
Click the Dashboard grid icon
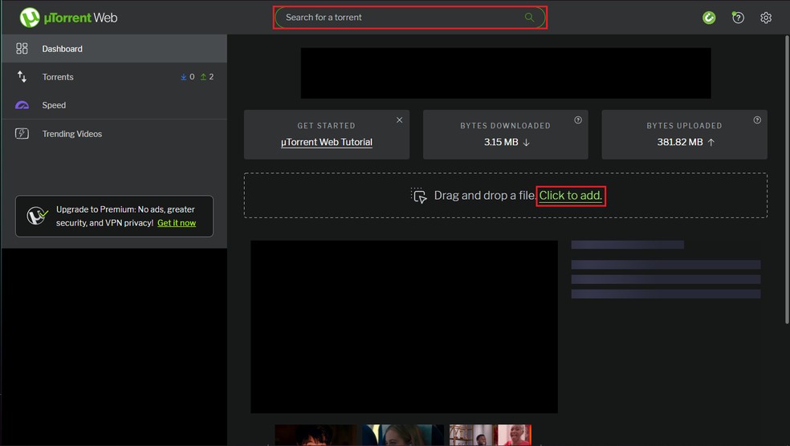(22, 48)
